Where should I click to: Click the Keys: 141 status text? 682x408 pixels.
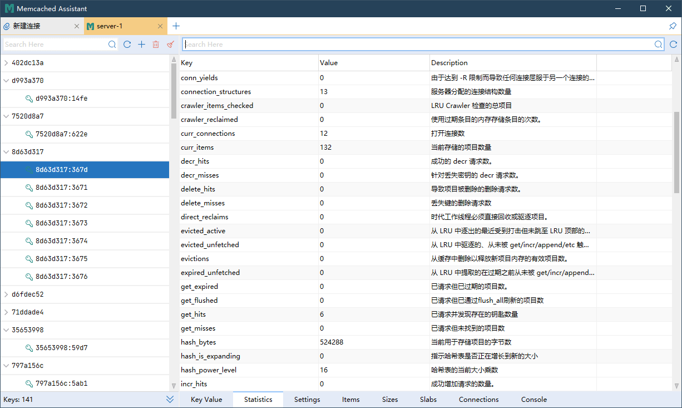(18, 400)
